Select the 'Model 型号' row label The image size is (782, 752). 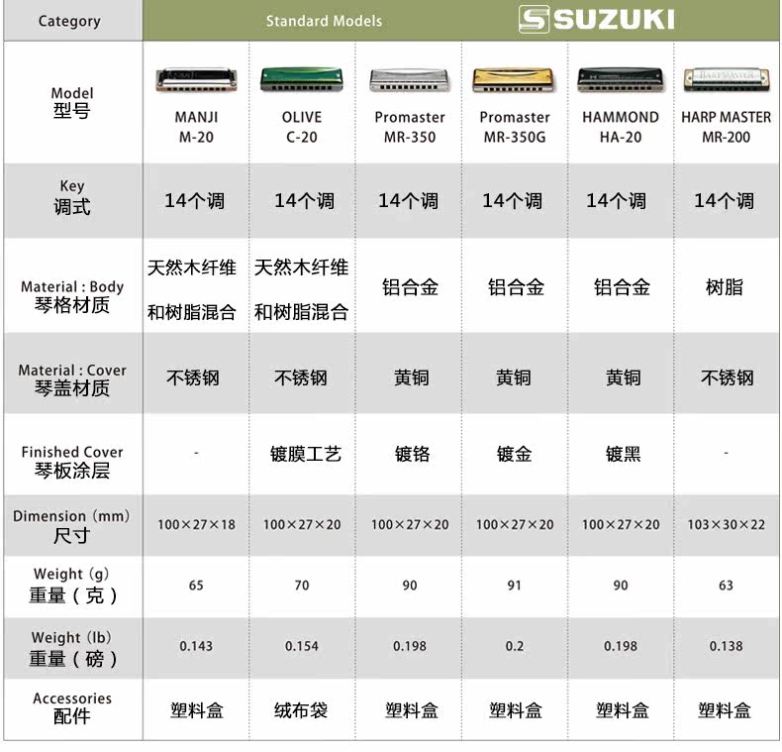pos(72,102)
